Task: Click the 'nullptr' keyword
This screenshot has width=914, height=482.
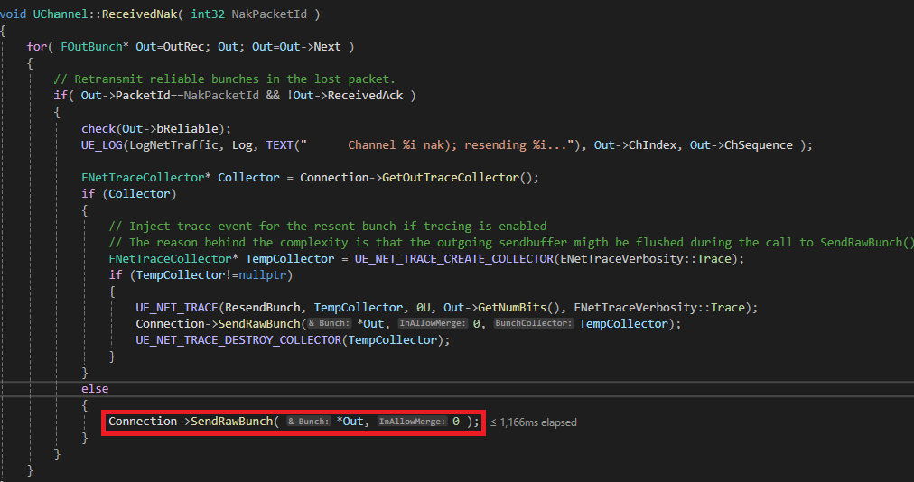Action: click(262, 275)
